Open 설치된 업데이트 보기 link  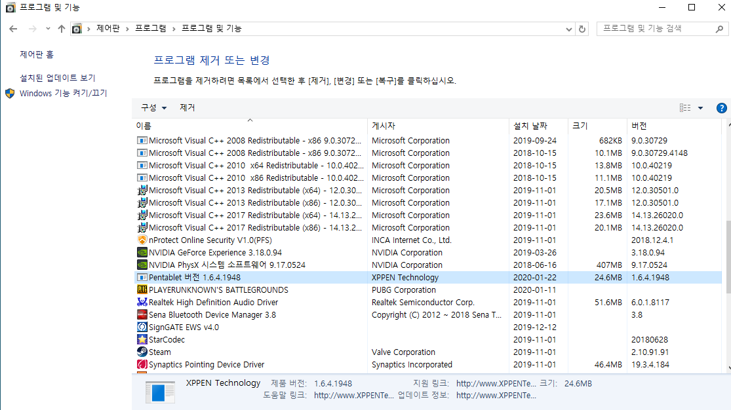click(57, 78)
